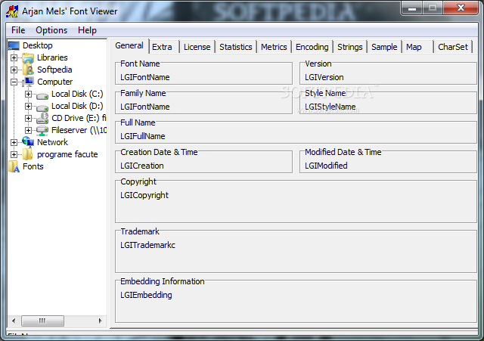The width and height of the screenshot is (484, 341).
Task: Click the LGICreation value text
Action: click(x=142, y=166)
